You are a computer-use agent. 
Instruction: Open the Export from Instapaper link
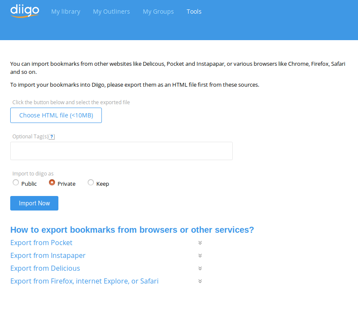(x=48, y=255)
